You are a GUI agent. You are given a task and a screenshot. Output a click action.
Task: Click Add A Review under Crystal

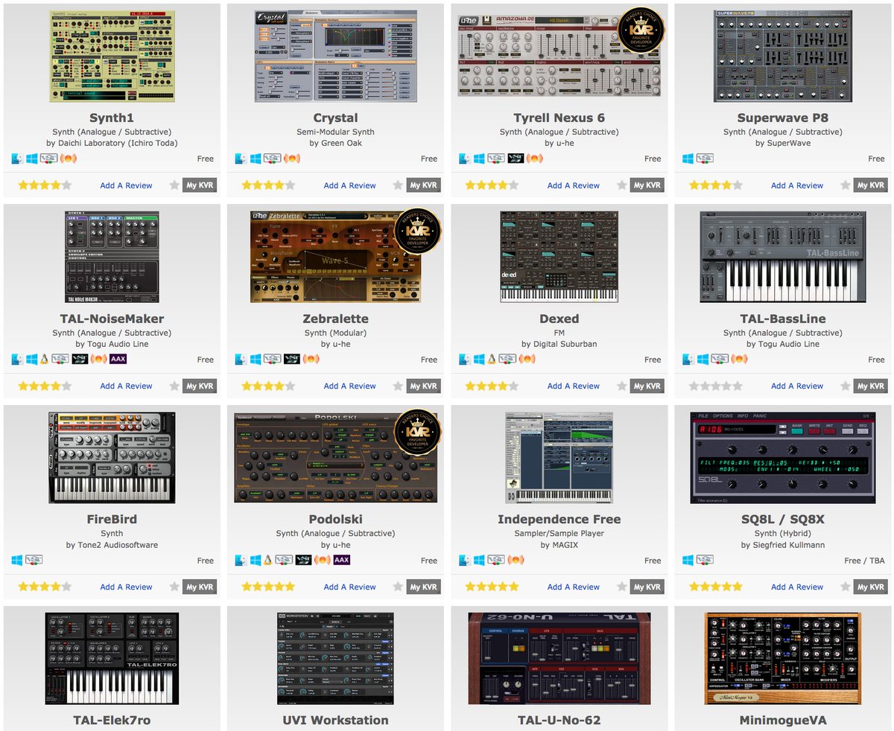pyautogui.click(x=350, y=185)
